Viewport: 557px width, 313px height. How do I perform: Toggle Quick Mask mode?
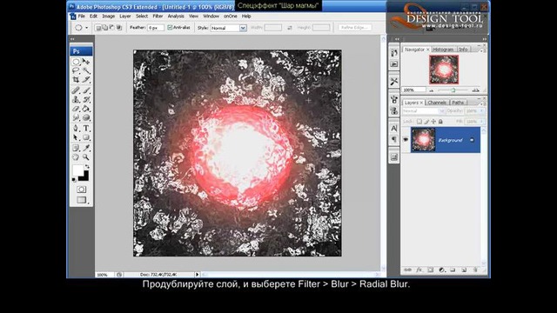pyautogui.click(x=81, y=190)
